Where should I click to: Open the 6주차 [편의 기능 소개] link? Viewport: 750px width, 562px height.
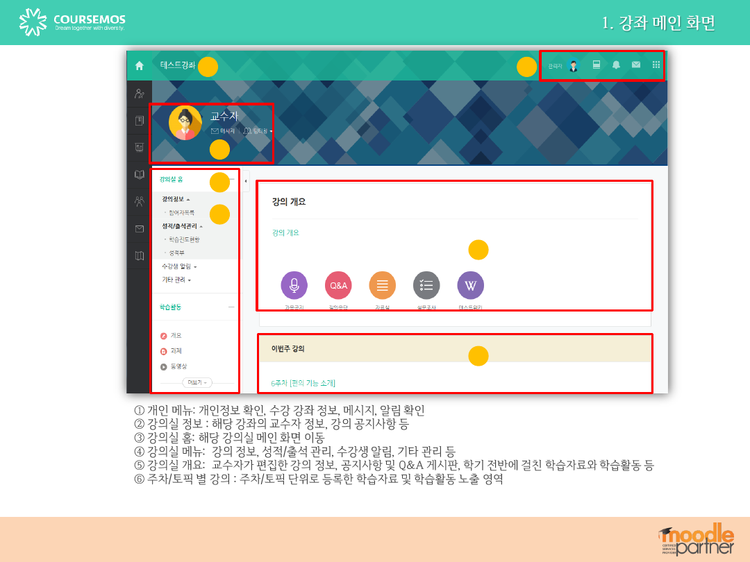pos(303,383)
